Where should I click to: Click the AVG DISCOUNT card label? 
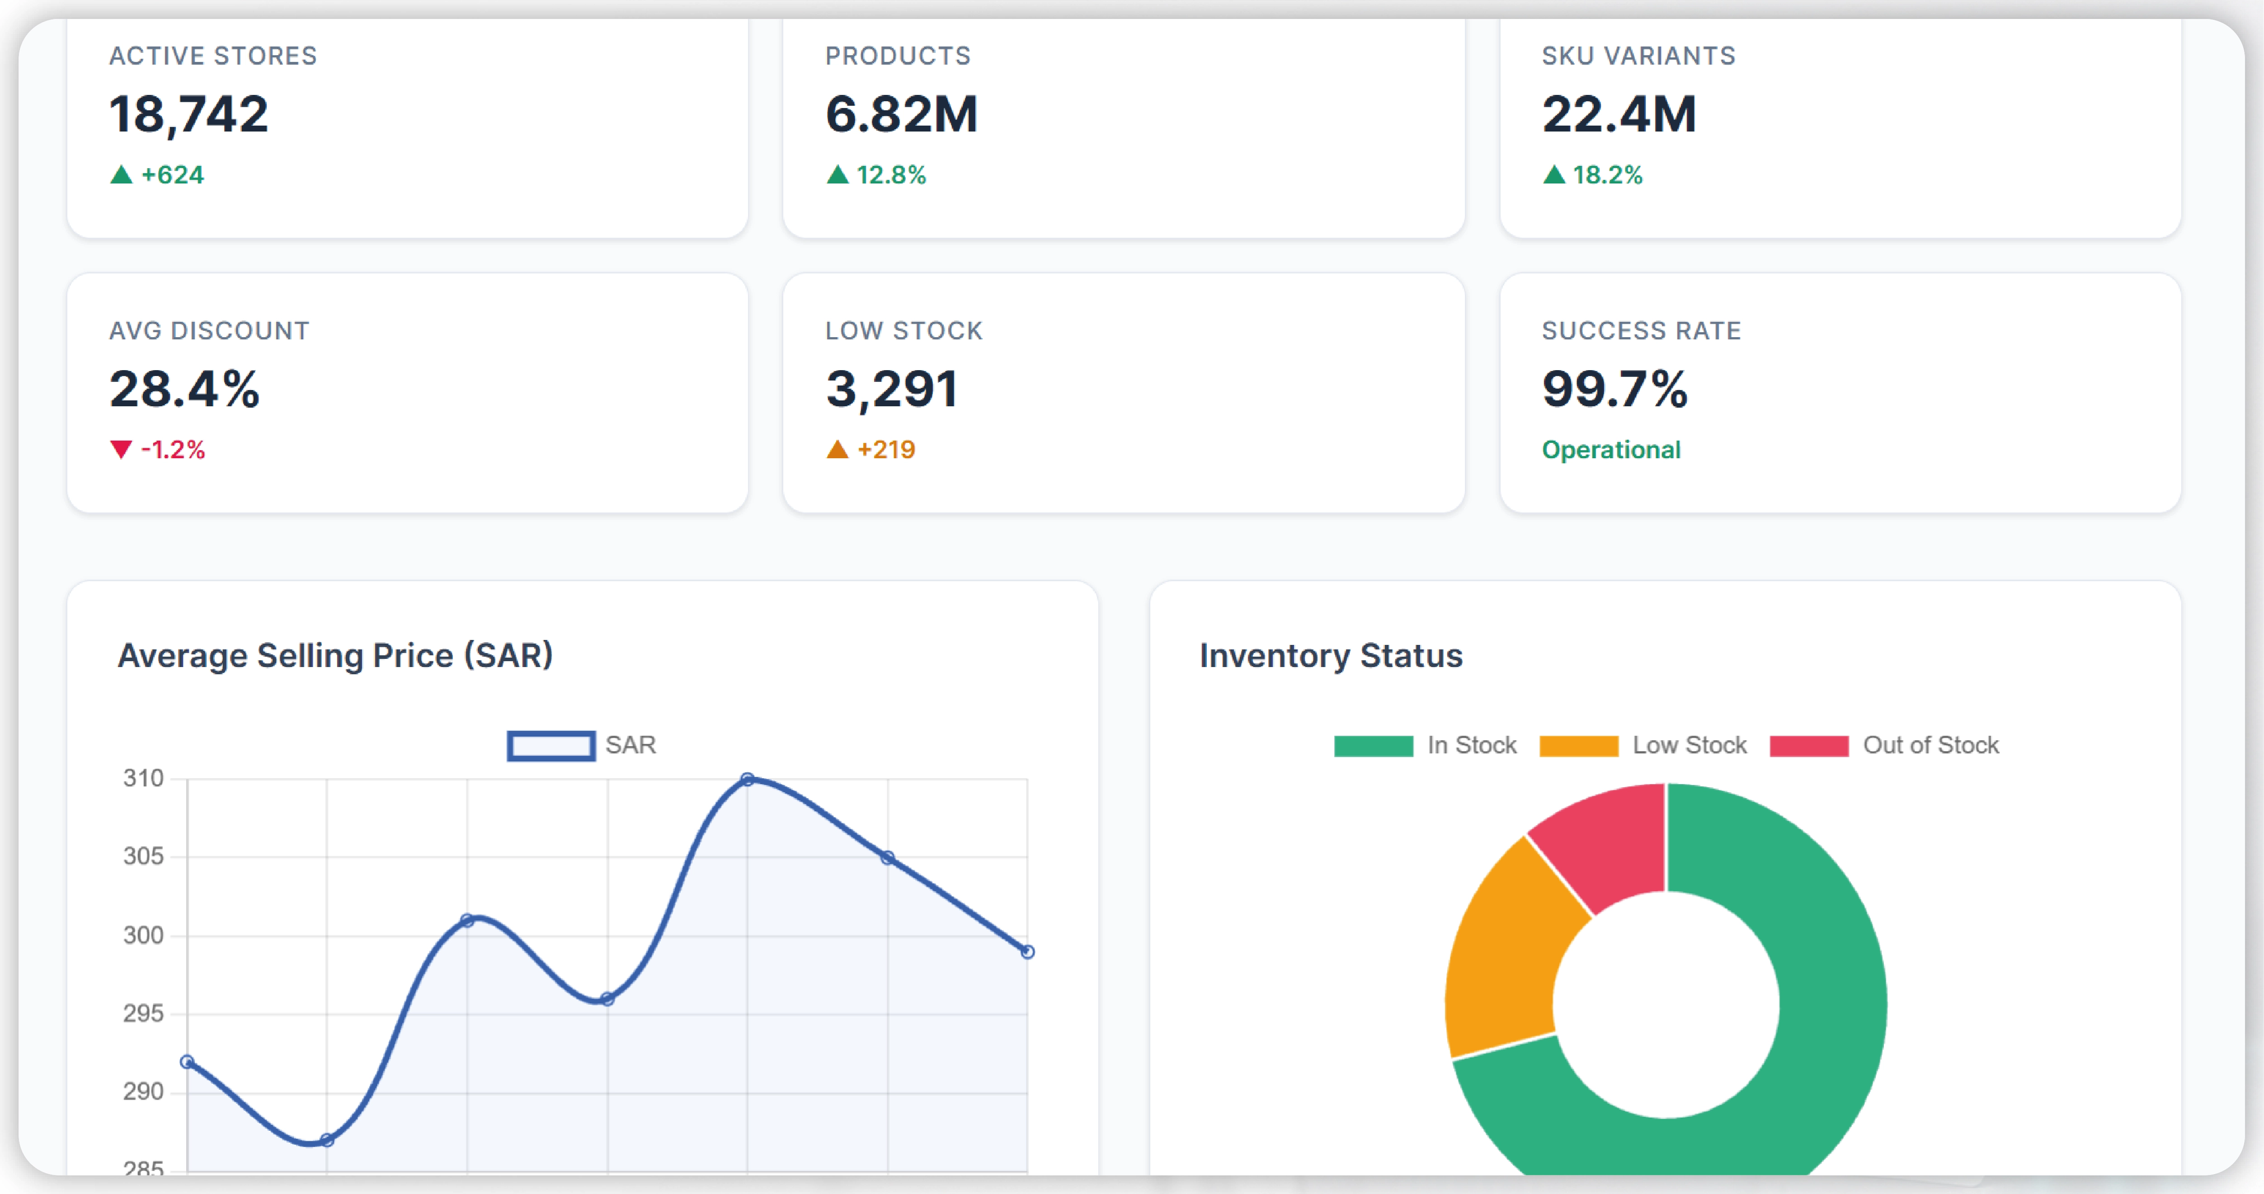209,331
